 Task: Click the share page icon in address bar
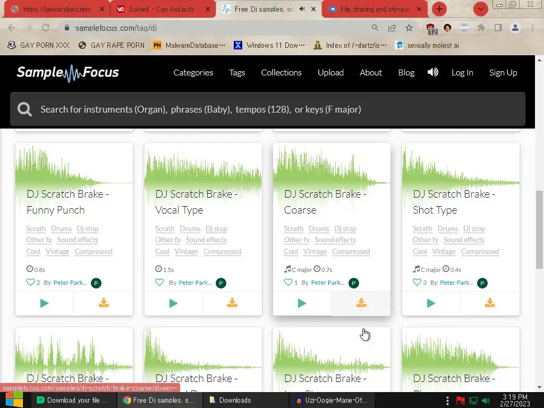click(392, 28)
